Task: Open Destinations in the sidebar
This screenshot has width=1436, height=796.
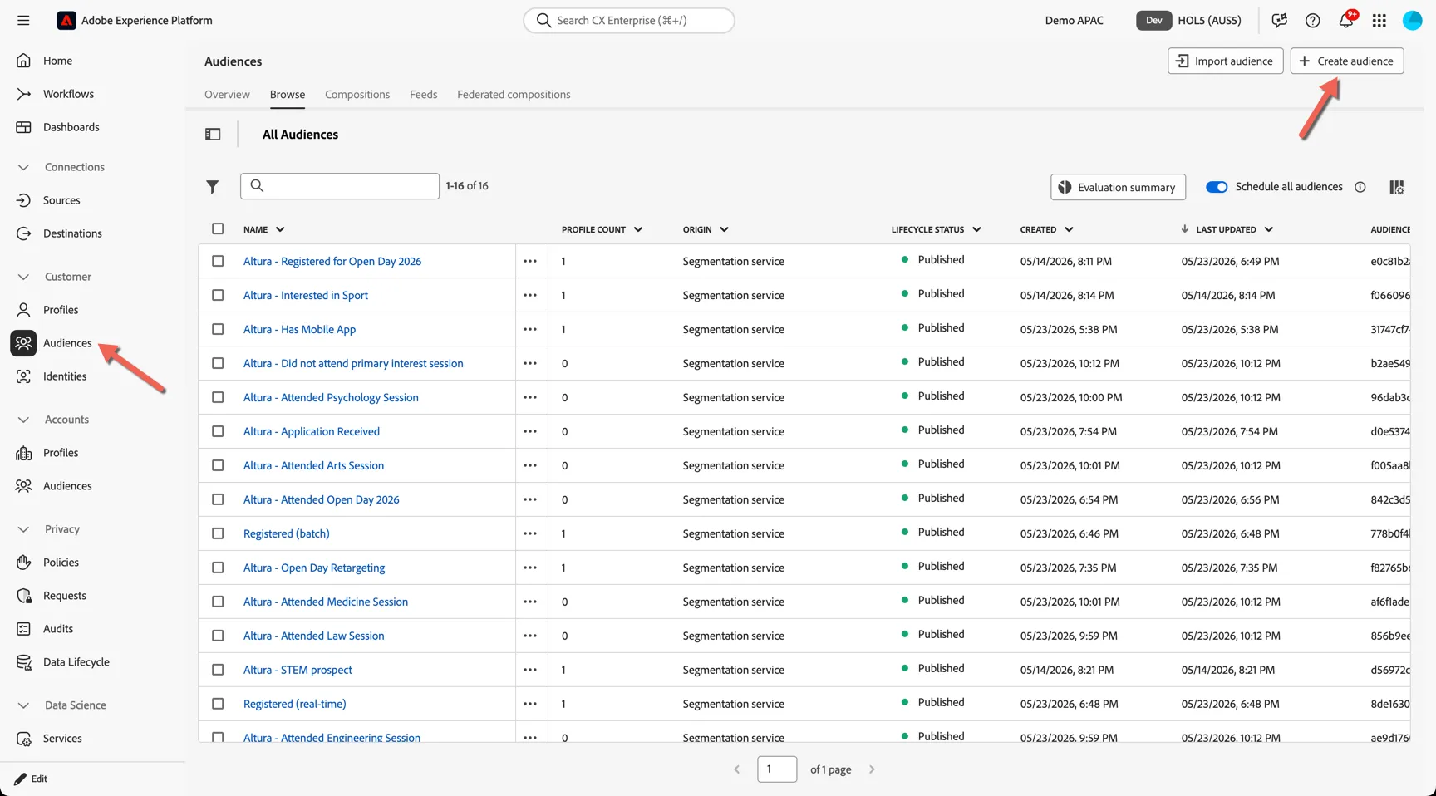Action: pos(72,233)
